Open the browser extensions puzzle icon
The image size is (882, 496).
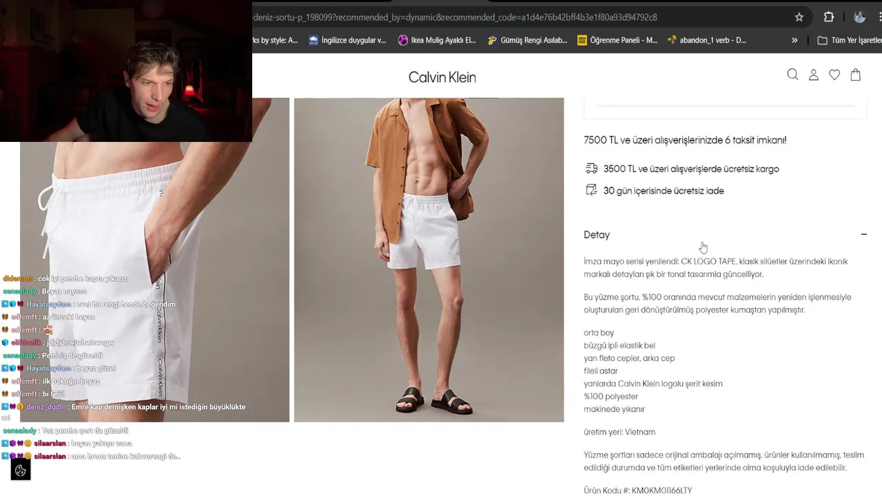coord(829,17)
